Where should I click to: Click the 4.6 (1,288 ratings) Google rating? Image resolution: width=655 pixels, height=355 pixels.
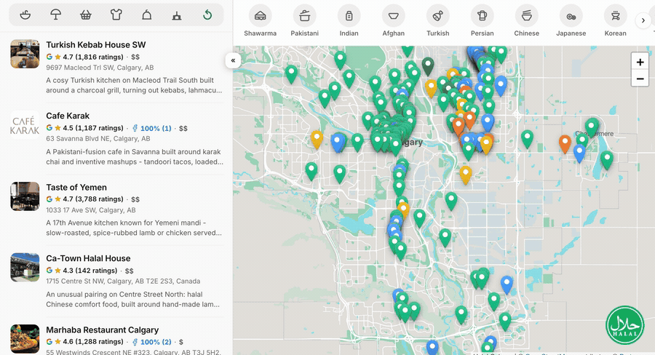pyautogui.click(x=85, y=342)
